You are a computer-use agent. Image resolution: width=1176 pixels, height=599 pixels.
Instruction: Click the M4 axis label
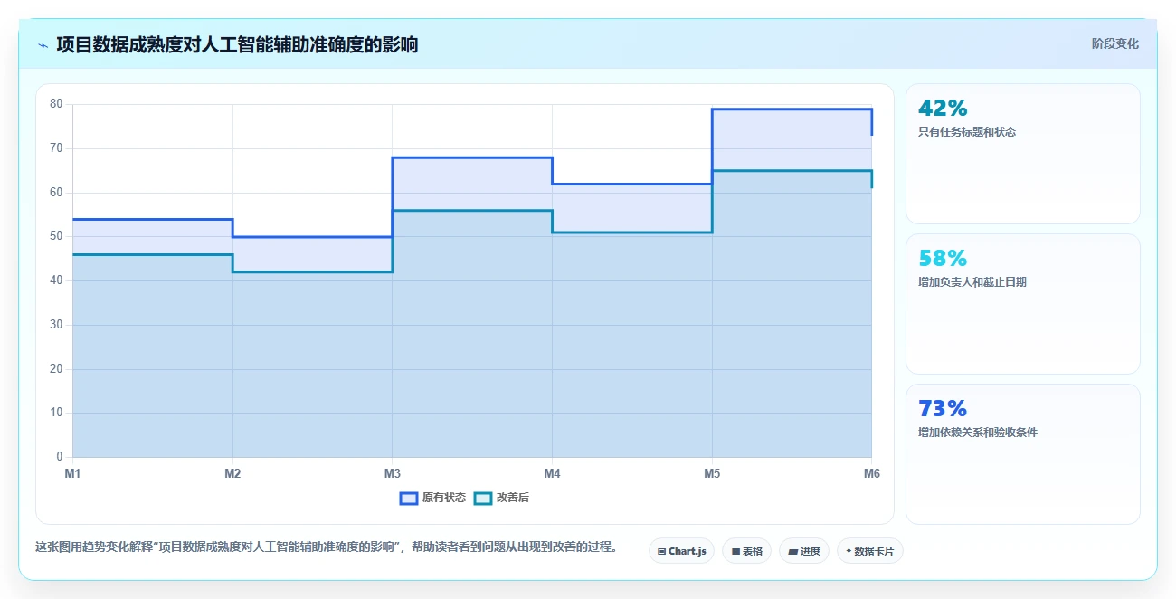click(552, 473)
